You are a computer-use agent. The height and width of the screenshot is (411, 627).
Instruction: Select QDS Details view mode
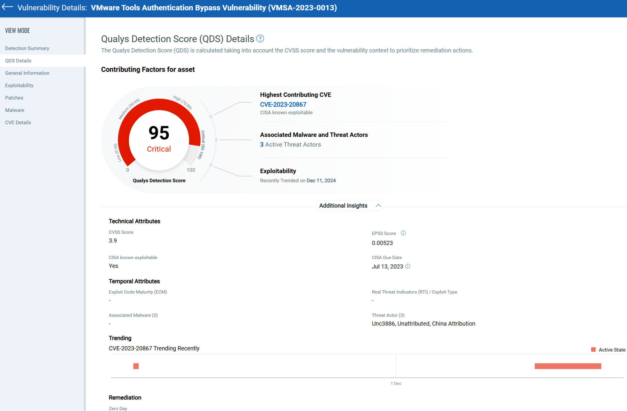[19, 61]
